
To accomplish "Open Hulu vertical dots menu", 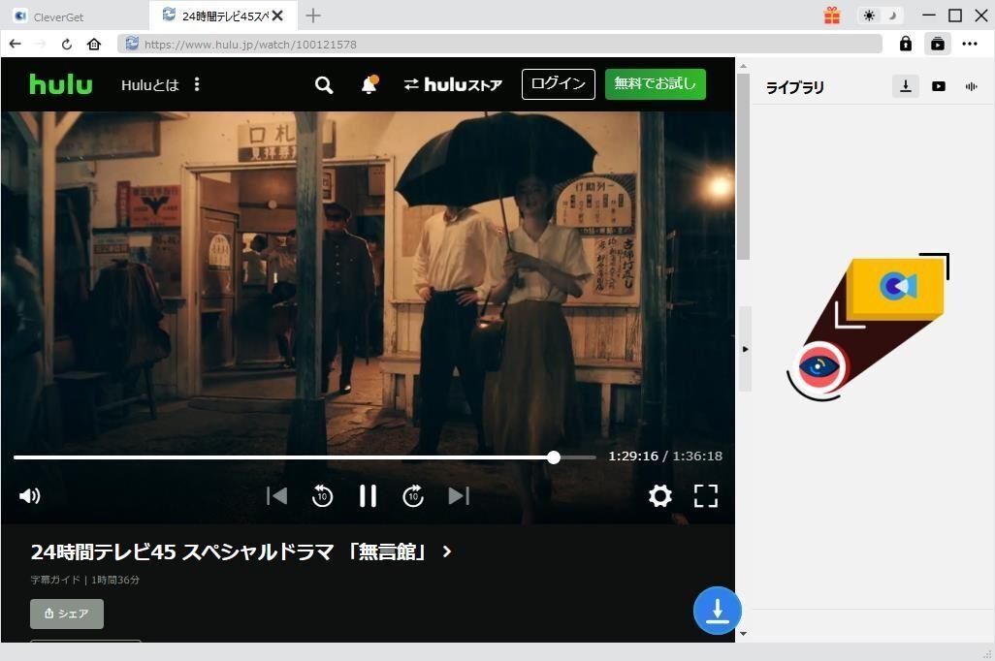I will coord(197,84).
